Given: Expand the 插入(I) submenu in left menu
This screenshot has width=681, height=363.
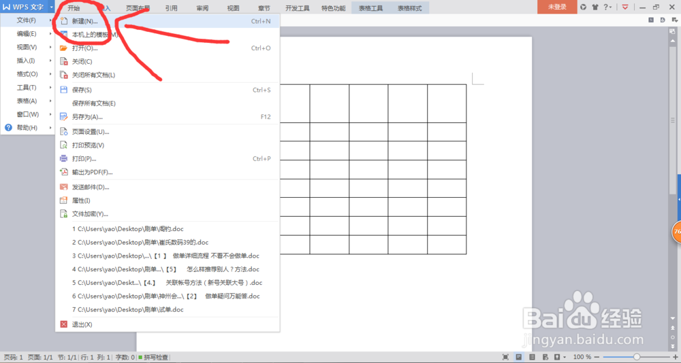Looking at the screenshot, I should click(x=27, y=60).
